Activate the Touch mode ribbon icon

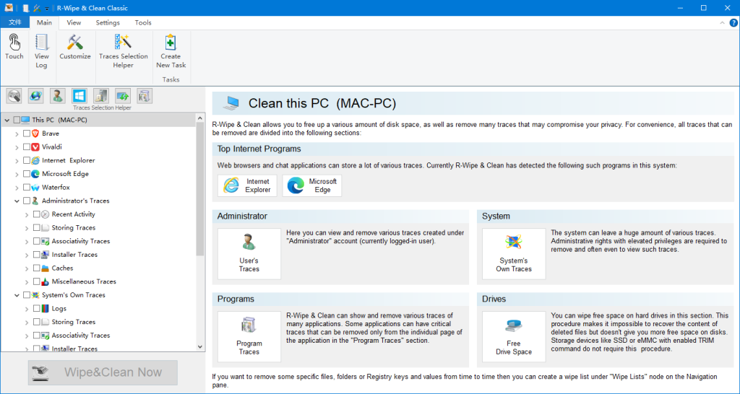[14, 47]
